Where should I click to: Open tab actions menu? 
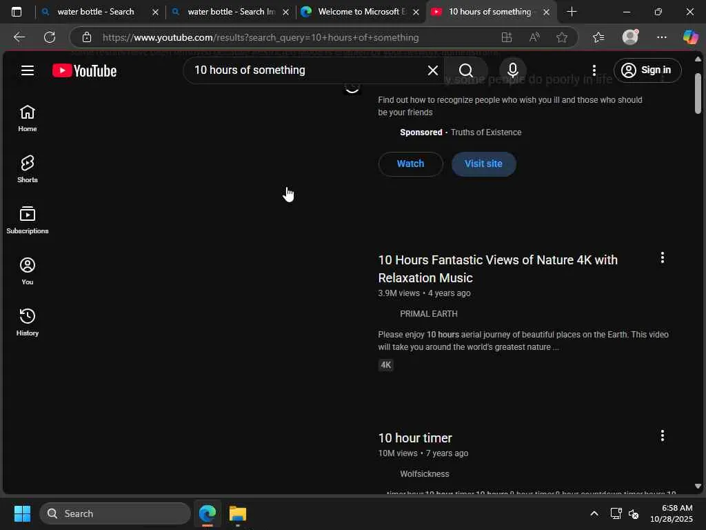17,12
